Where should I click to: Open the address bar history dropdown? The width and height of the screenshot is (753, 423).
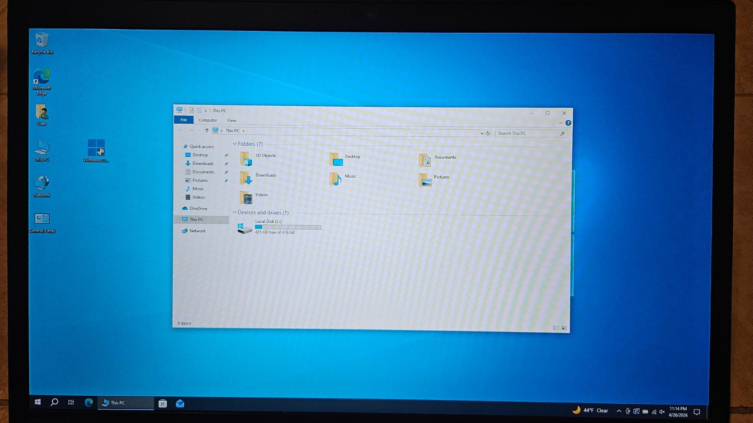[482, 133]
